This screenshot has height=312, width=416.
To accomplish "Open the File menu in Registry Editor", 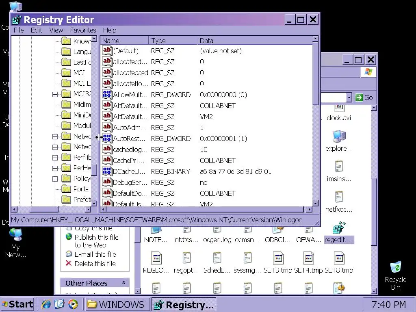I will [19, 30].
